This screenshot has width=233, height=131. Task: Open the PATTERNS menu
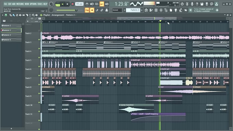(x=20, y=4)
